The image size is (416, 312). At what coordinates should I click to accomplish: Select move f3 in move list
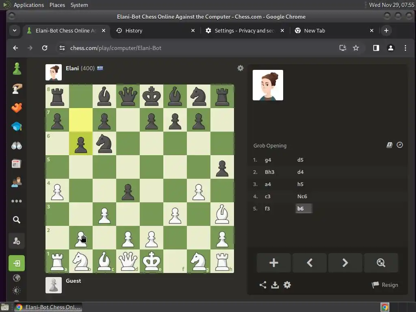tap(267, 208)
